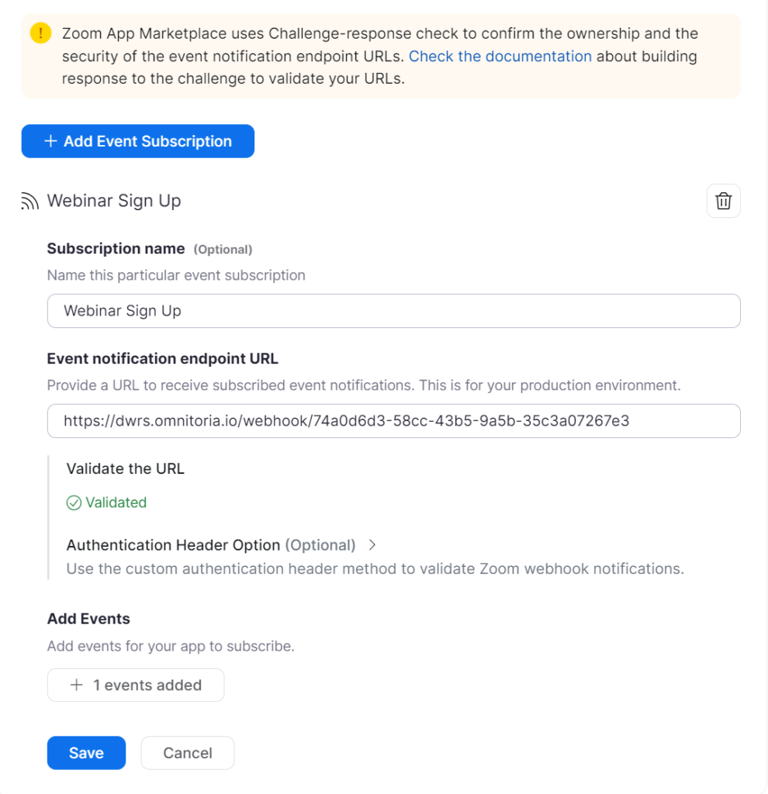768x794 pixels.
Task: Click the green Validated checkmark icon
Action: pyautogui.click(x=74, y=502)
